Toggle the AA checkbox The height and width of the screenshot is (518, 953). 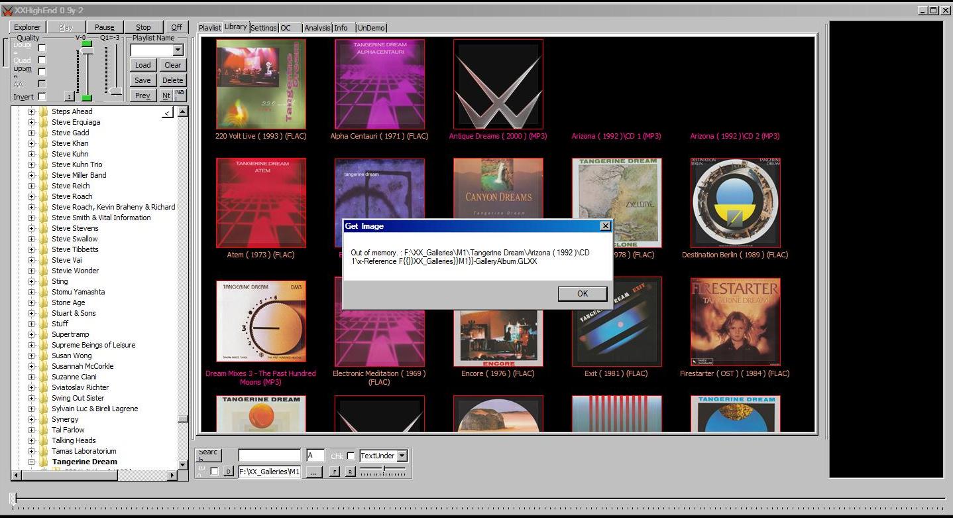coord(42,84)
